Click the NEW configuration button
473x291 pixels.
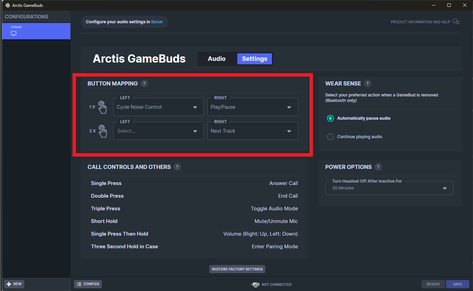pyautogui.click(x=14, y=284)
